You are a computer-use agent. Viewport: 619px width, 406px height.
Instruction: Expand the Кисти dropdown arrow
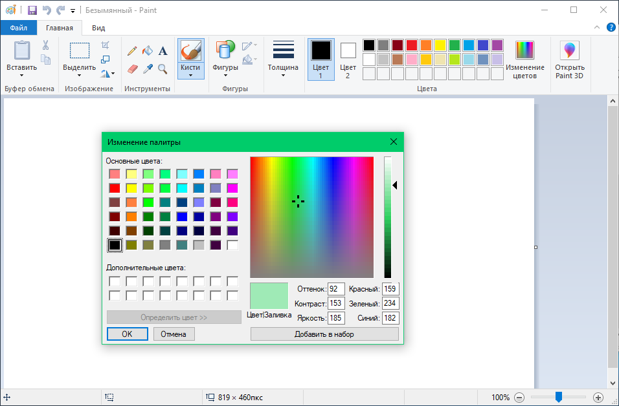(x=190, y=75)
